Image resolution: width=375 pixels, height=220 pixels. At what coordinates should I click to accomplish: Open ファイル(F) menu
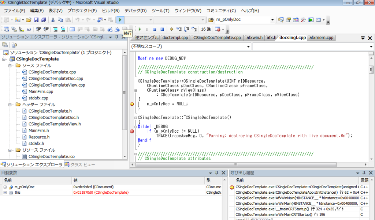pos(14,11)
